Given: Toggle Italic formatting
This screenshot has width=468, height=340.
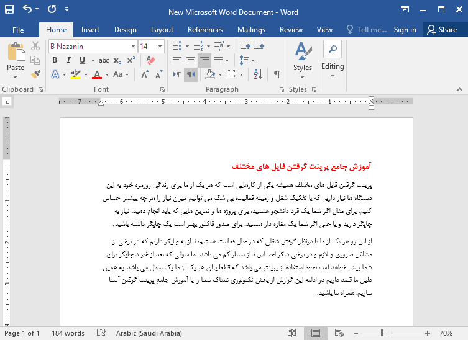Looking at the screenshot, I should tap(68, 60).
